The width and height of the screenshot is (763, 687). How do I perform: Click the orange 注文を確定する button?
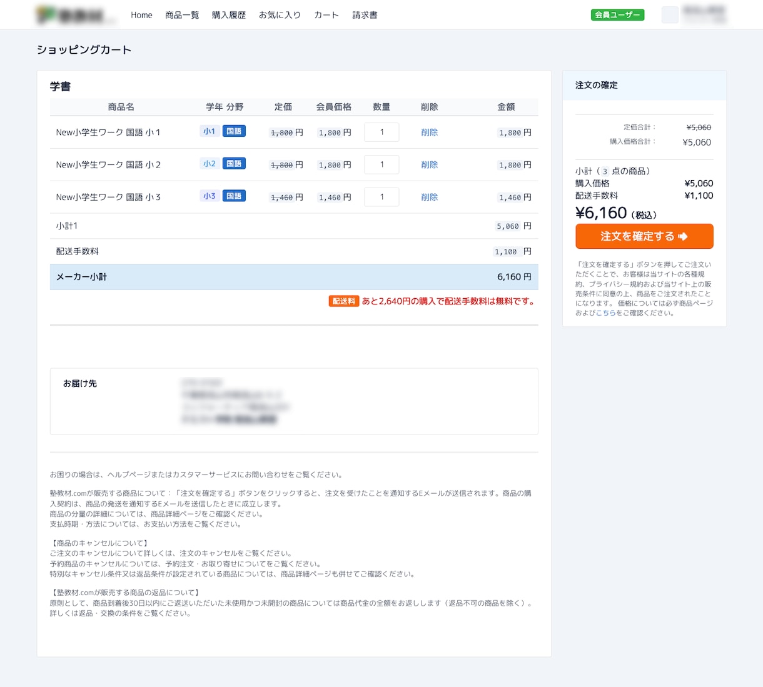point(644,236)
